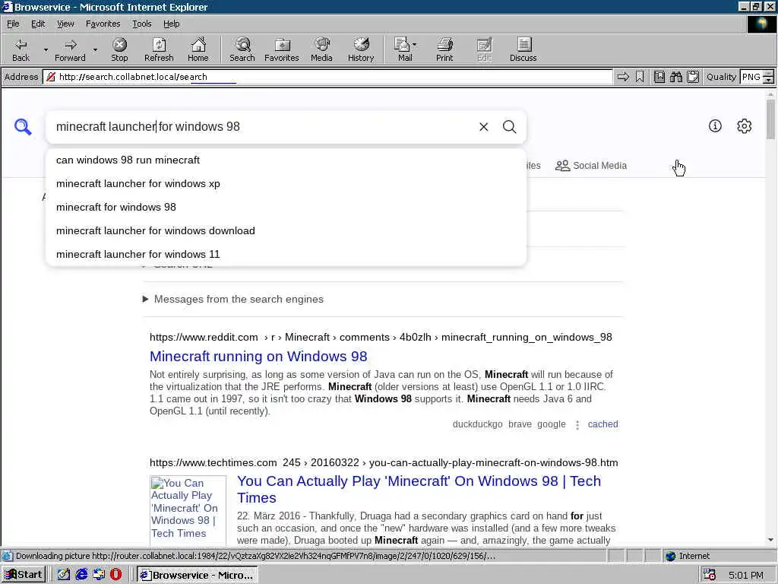Image resolution: width=778 pixels, height=584 pixels.
Task: Open the File menu
Action: click(13, 24)
